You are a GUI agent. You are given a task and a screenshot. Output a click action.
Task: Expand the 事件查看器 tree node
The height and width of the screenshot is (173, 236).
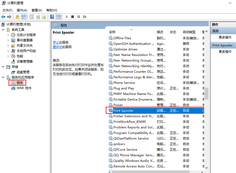tap(8, 40)
